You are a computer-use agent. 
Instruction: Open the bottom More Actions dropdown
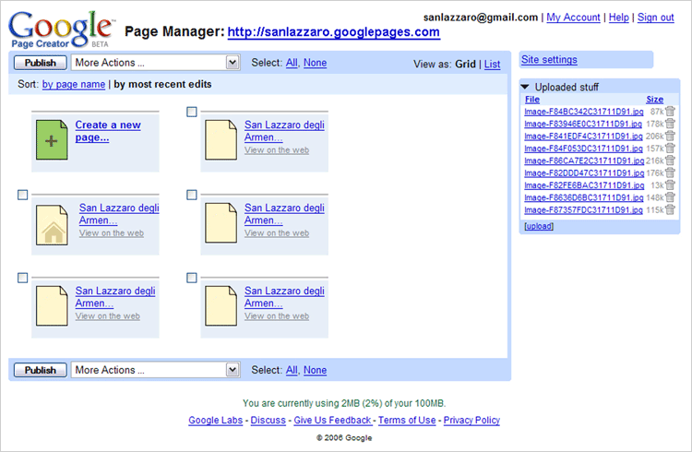pyautogui.click(x=155, y=370)
